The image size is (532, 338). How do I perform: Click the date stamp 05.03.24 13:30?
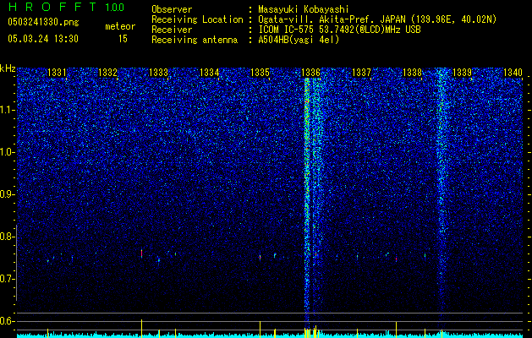[x=43, y=39]
